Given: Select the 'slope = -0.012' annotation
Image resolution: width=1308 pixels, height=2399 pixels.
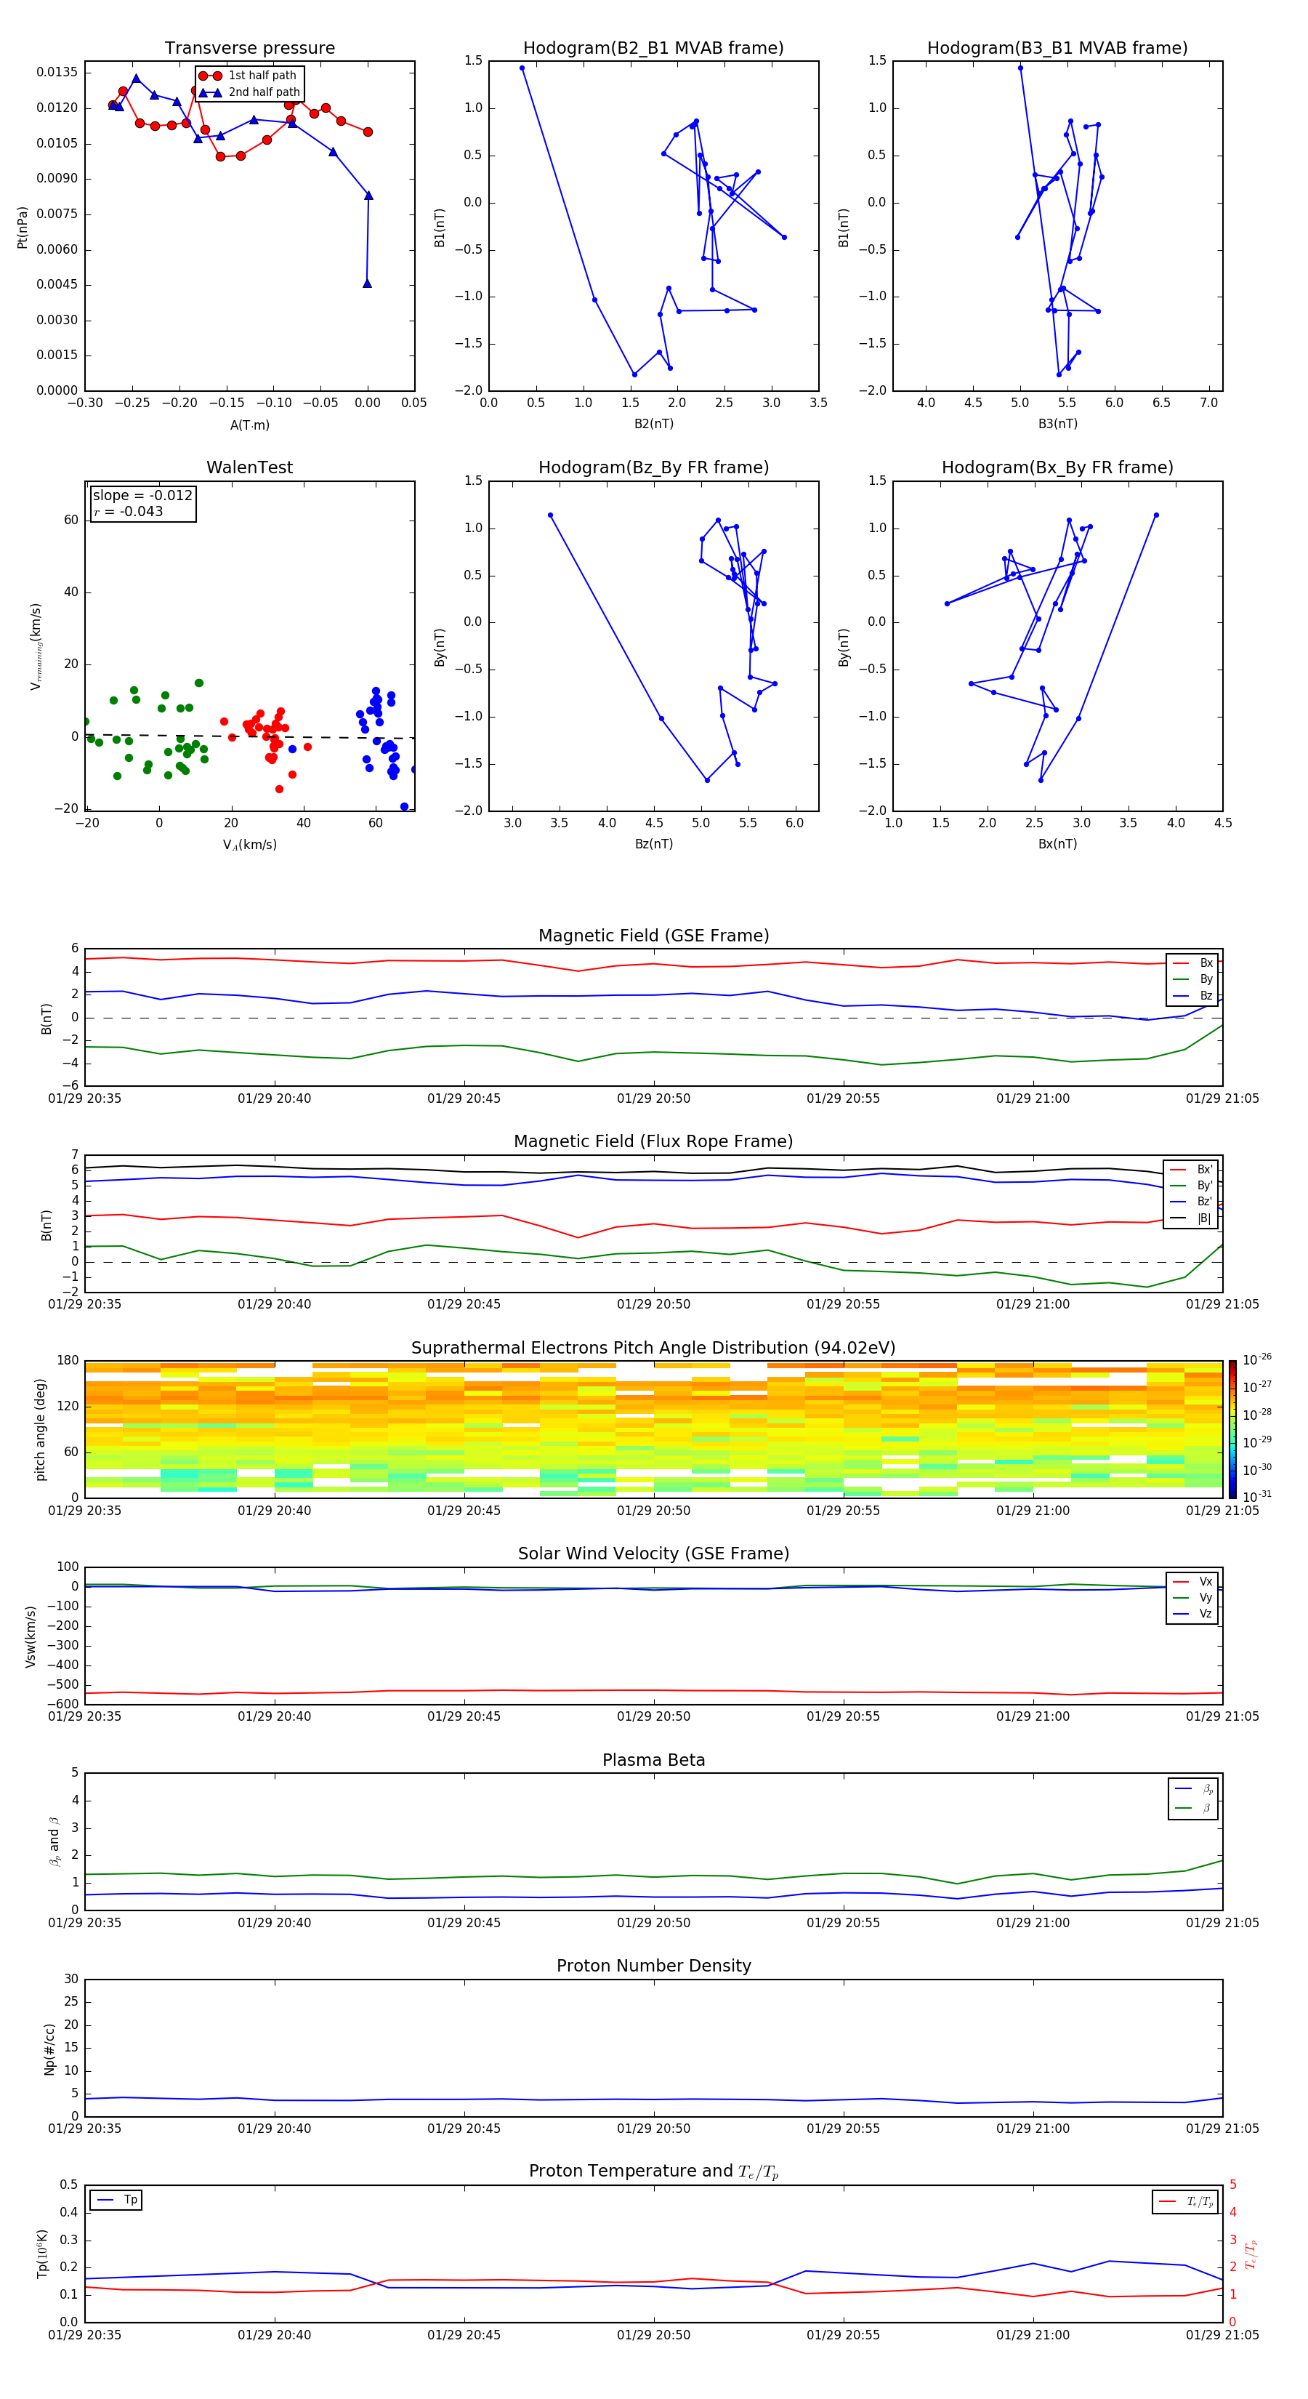Looking at the screenshot, I should tap(142, 496).
